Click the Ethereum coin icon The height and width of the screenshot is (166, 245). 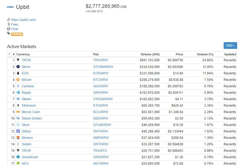click(18, 105)
